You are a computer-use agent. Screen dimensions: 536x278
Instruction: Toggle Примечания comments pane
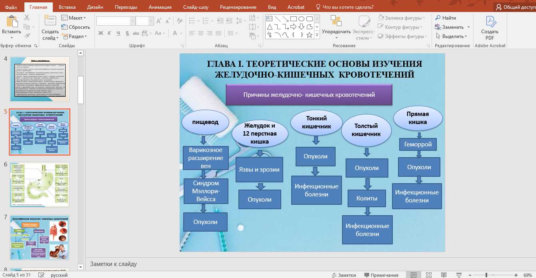point(381,275)
